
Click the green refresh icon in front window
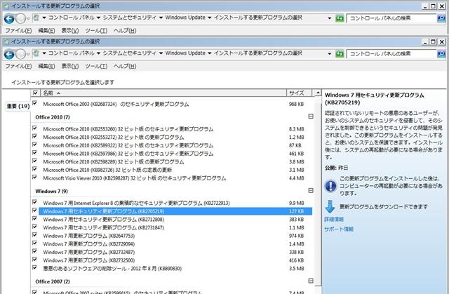pyautogui.click(x=340, y=54)
